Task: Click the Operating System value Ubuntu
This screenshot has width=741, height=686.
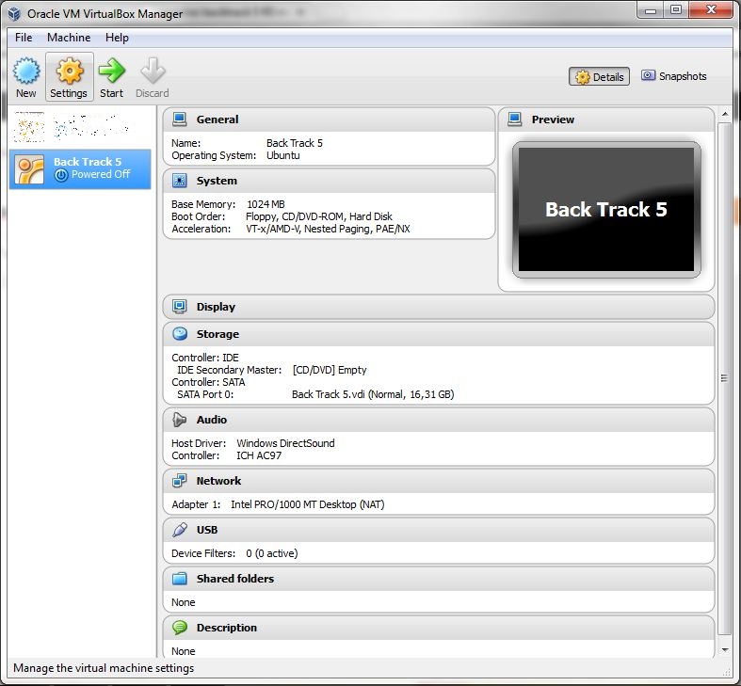Action: (x=282, y=155)
